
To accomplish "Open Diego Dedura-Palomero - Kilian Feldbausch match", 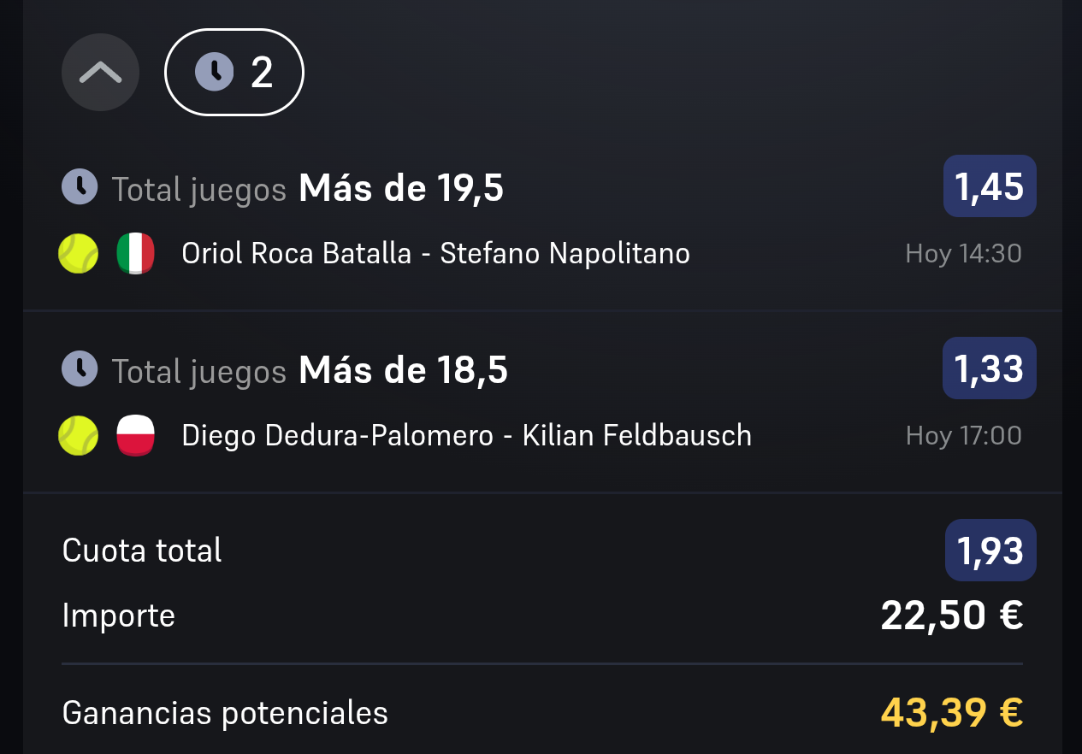I will tap(467, 436).
